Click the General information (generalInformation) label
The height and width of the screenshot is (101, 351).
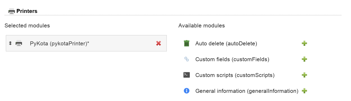[x=247, y=91]
